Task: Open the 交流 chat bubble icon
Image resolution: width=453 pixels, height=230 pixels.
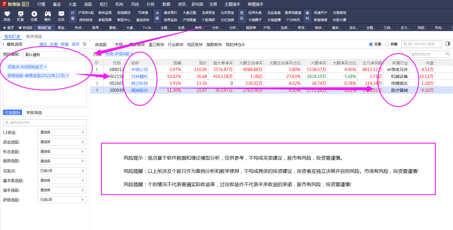Action: (61, 14)
